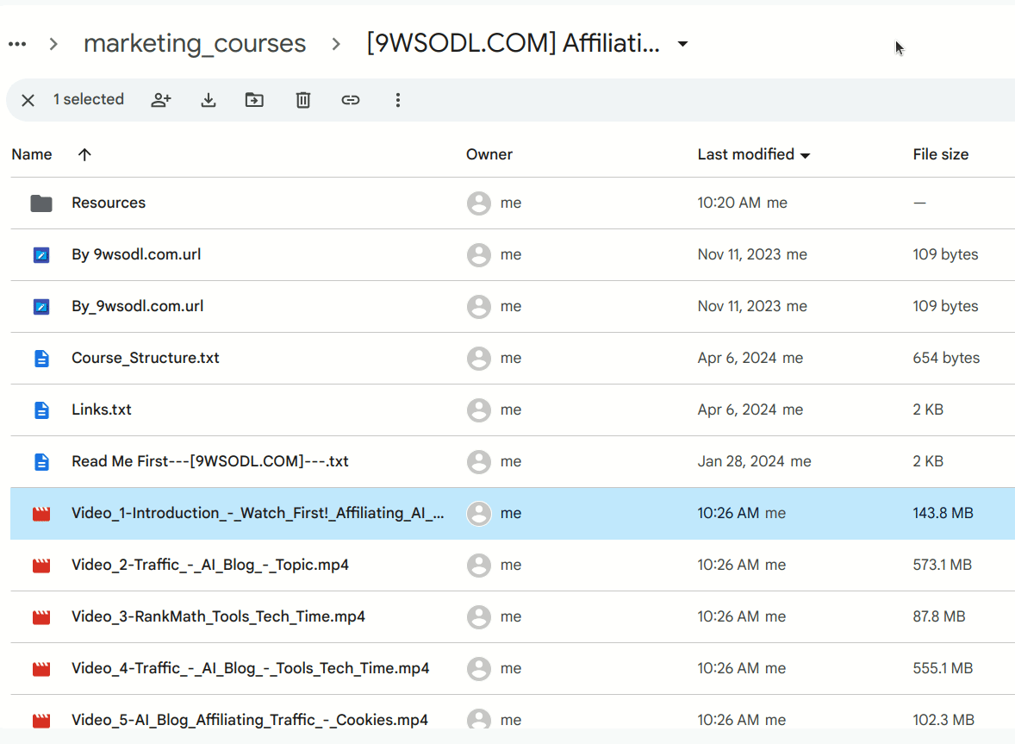
Task: Open breadcrumb arrow after marketing_courses
Action: (x=334, y=43)
